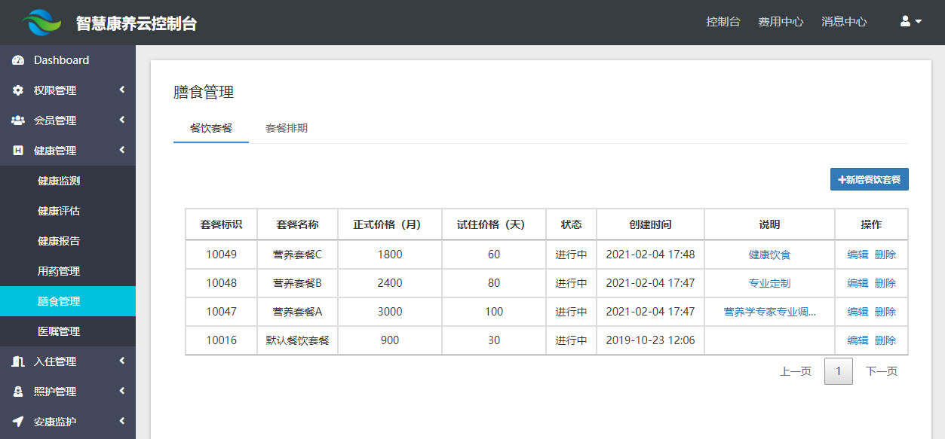Click the 入住管理 building icon
The width and height of the screenshot is (945, 439).
18,361
